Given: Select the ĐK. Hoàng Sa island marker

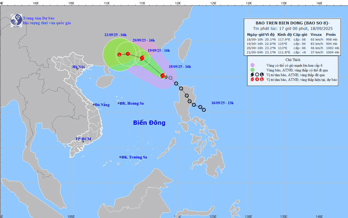Looking at the screenshot, I should [119, 104].
